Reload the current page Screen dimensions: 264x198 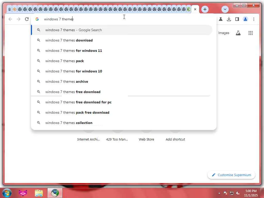[x=27, y=19]
